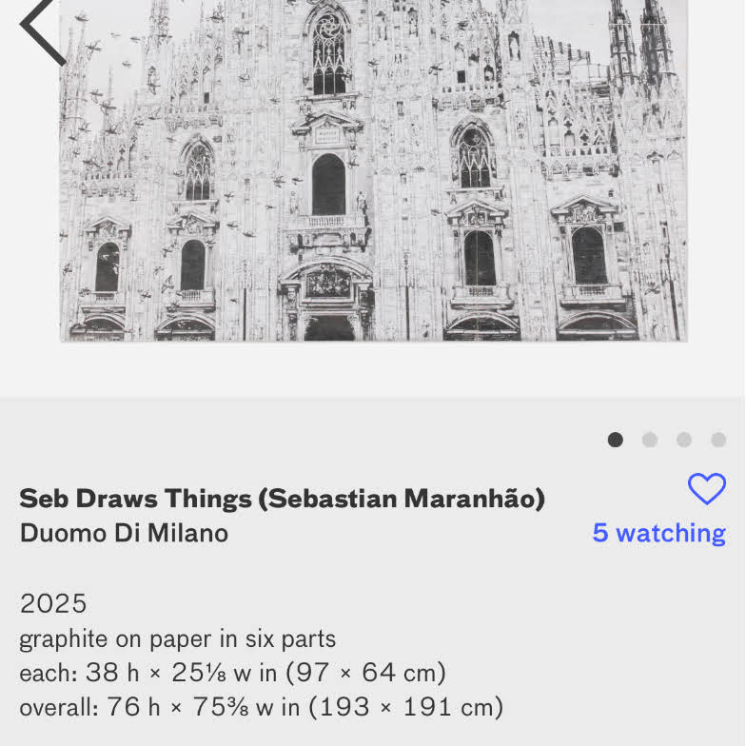This screenshot has height=746, width=746.
Task: Click the year "2025" text
Action: click(x=53, y=603)
